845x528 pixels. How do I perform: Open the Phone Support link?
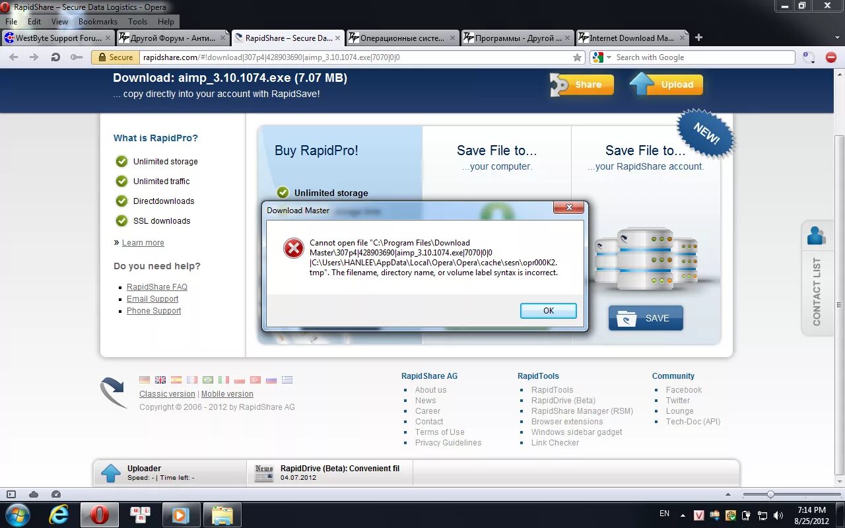pos(154,311)
